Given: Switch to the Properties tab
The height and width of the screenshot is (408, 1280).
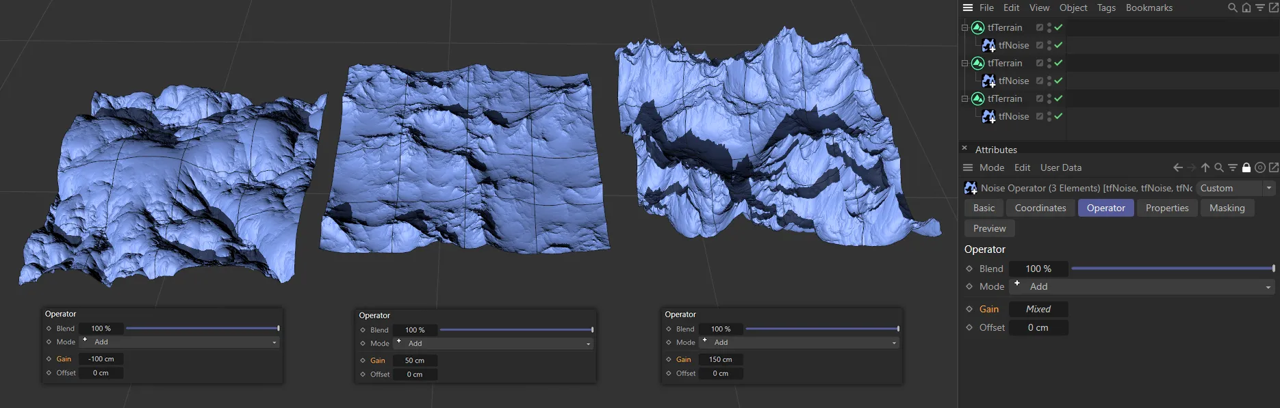Looking at the screenshot, I should (x=1167, y=208).
